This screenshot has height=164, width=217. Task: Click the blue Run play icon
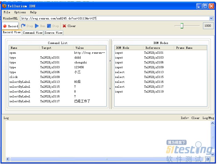coord(37,26)
